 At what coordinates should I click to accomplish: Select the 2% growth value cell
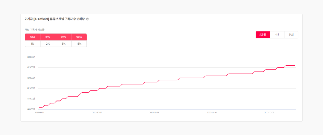point(48,44)
